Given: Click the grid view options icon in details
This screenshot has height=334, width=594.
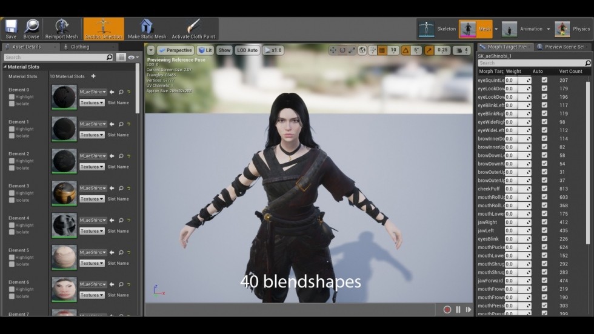Looking at the screenshot, I should click(121, 57).
